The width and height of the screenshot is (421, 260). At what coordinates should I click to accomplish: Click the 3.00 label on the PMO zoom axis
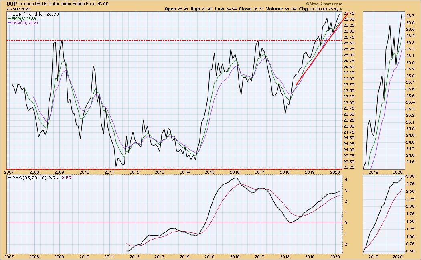click(x=410, y=176)
